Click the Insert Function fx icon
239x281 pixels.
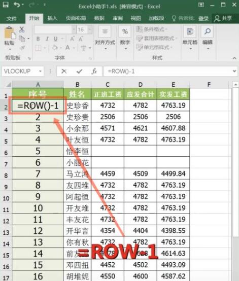(x=94, y=72)
